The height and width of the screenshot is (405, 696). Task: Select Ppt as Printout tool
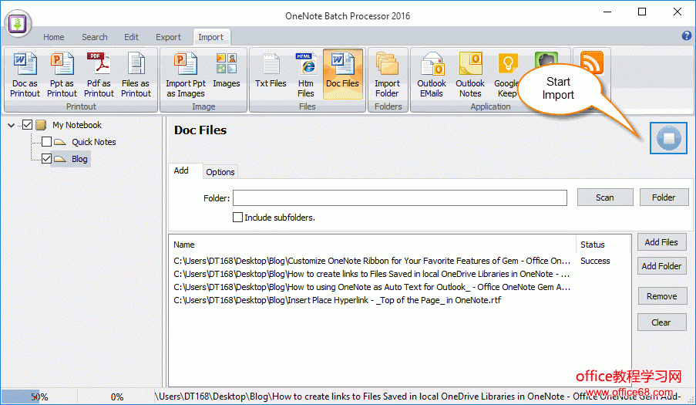pos(62,75)
